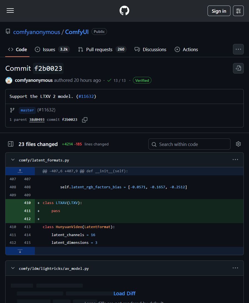Click the Pull requests 260 counter
Viewport: 249px width, 303px height.
(x=121, y=49)
